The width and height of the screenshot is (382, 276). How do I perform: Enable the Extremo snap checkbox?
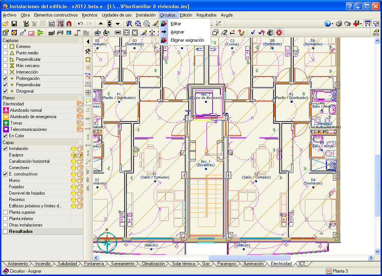5,46
